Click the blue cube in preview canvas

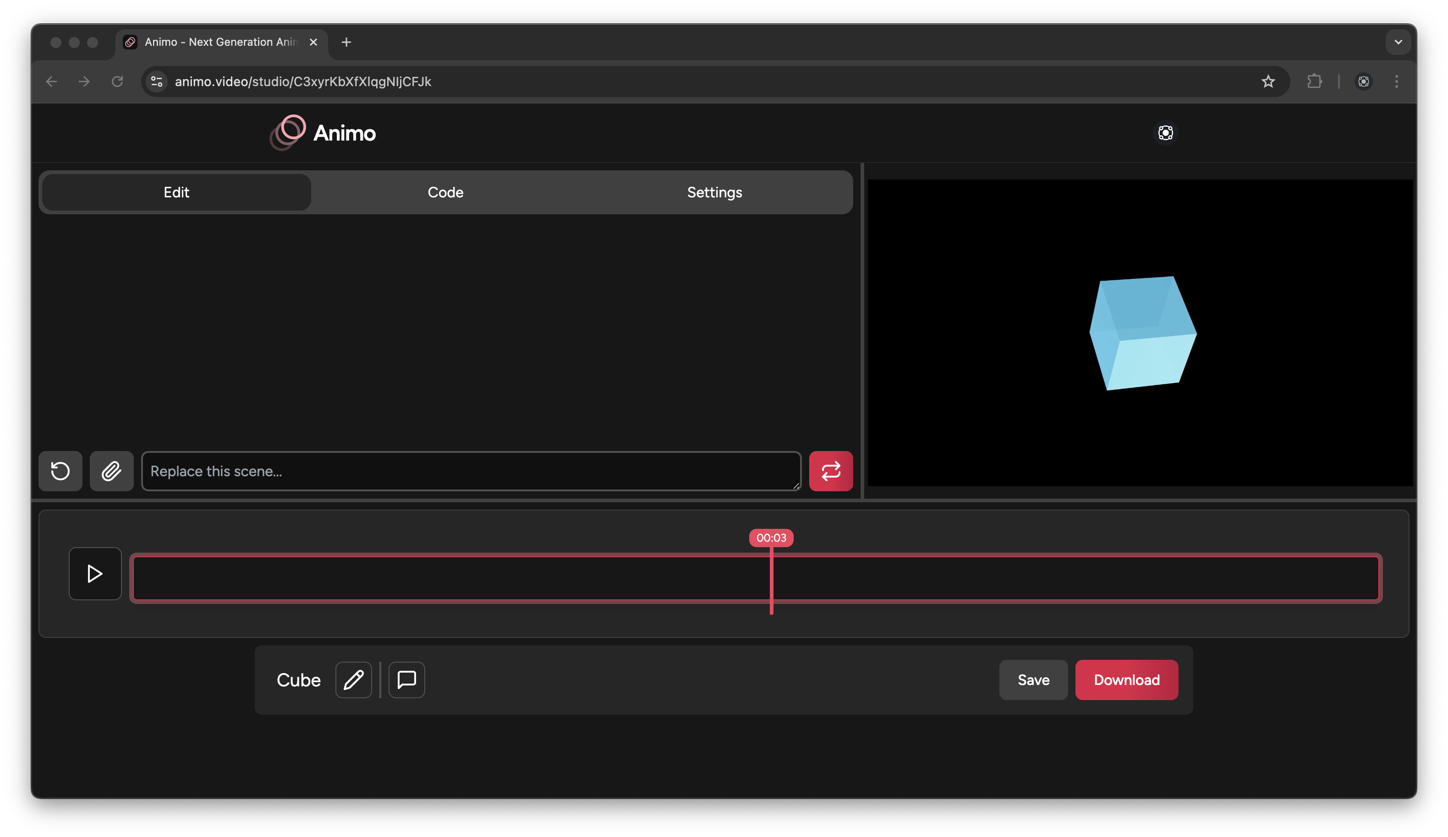(1143, 333)
